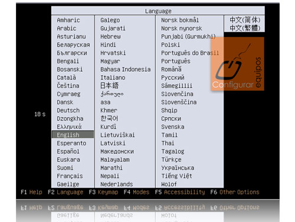Select Lietuviškai language
This screenshot has height=222, width=295.
pos(117,135)
